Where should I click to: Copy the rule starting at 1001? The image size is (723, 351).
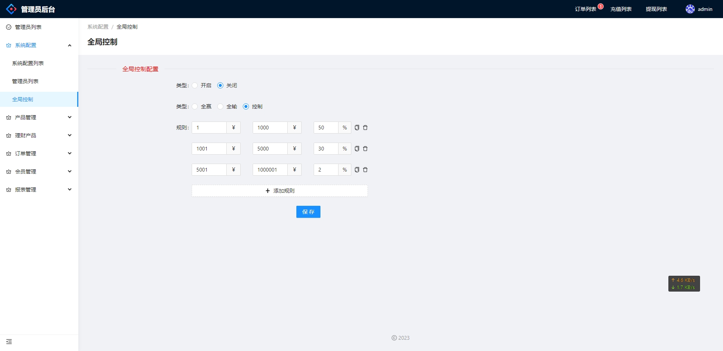357,149
